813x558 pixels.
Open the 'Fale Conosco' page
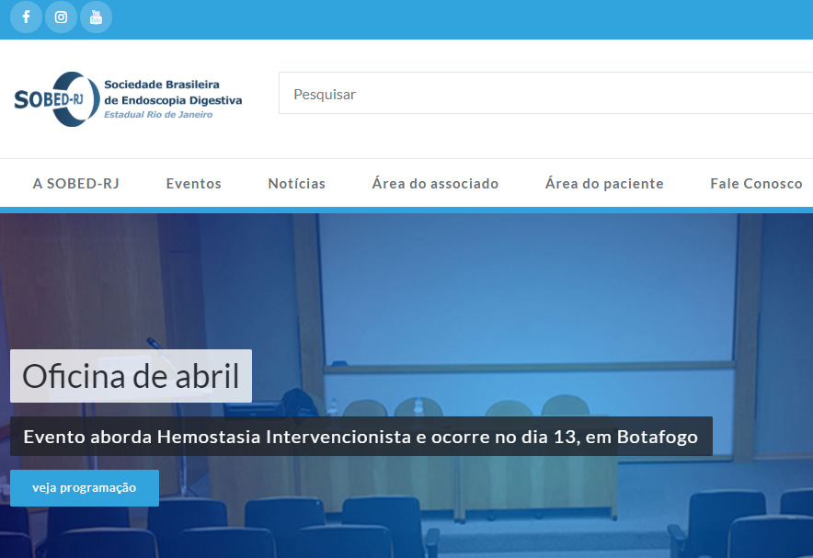point(756,184)
